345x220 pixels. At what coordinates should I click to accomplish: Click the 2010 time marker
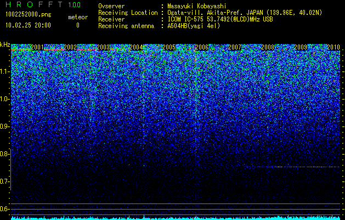pyautogui.click(x=333, y=47)
